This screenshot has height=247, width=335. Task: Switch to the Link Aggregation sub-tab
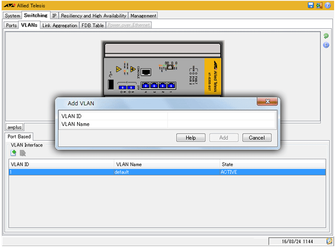(x=60, y=26)
